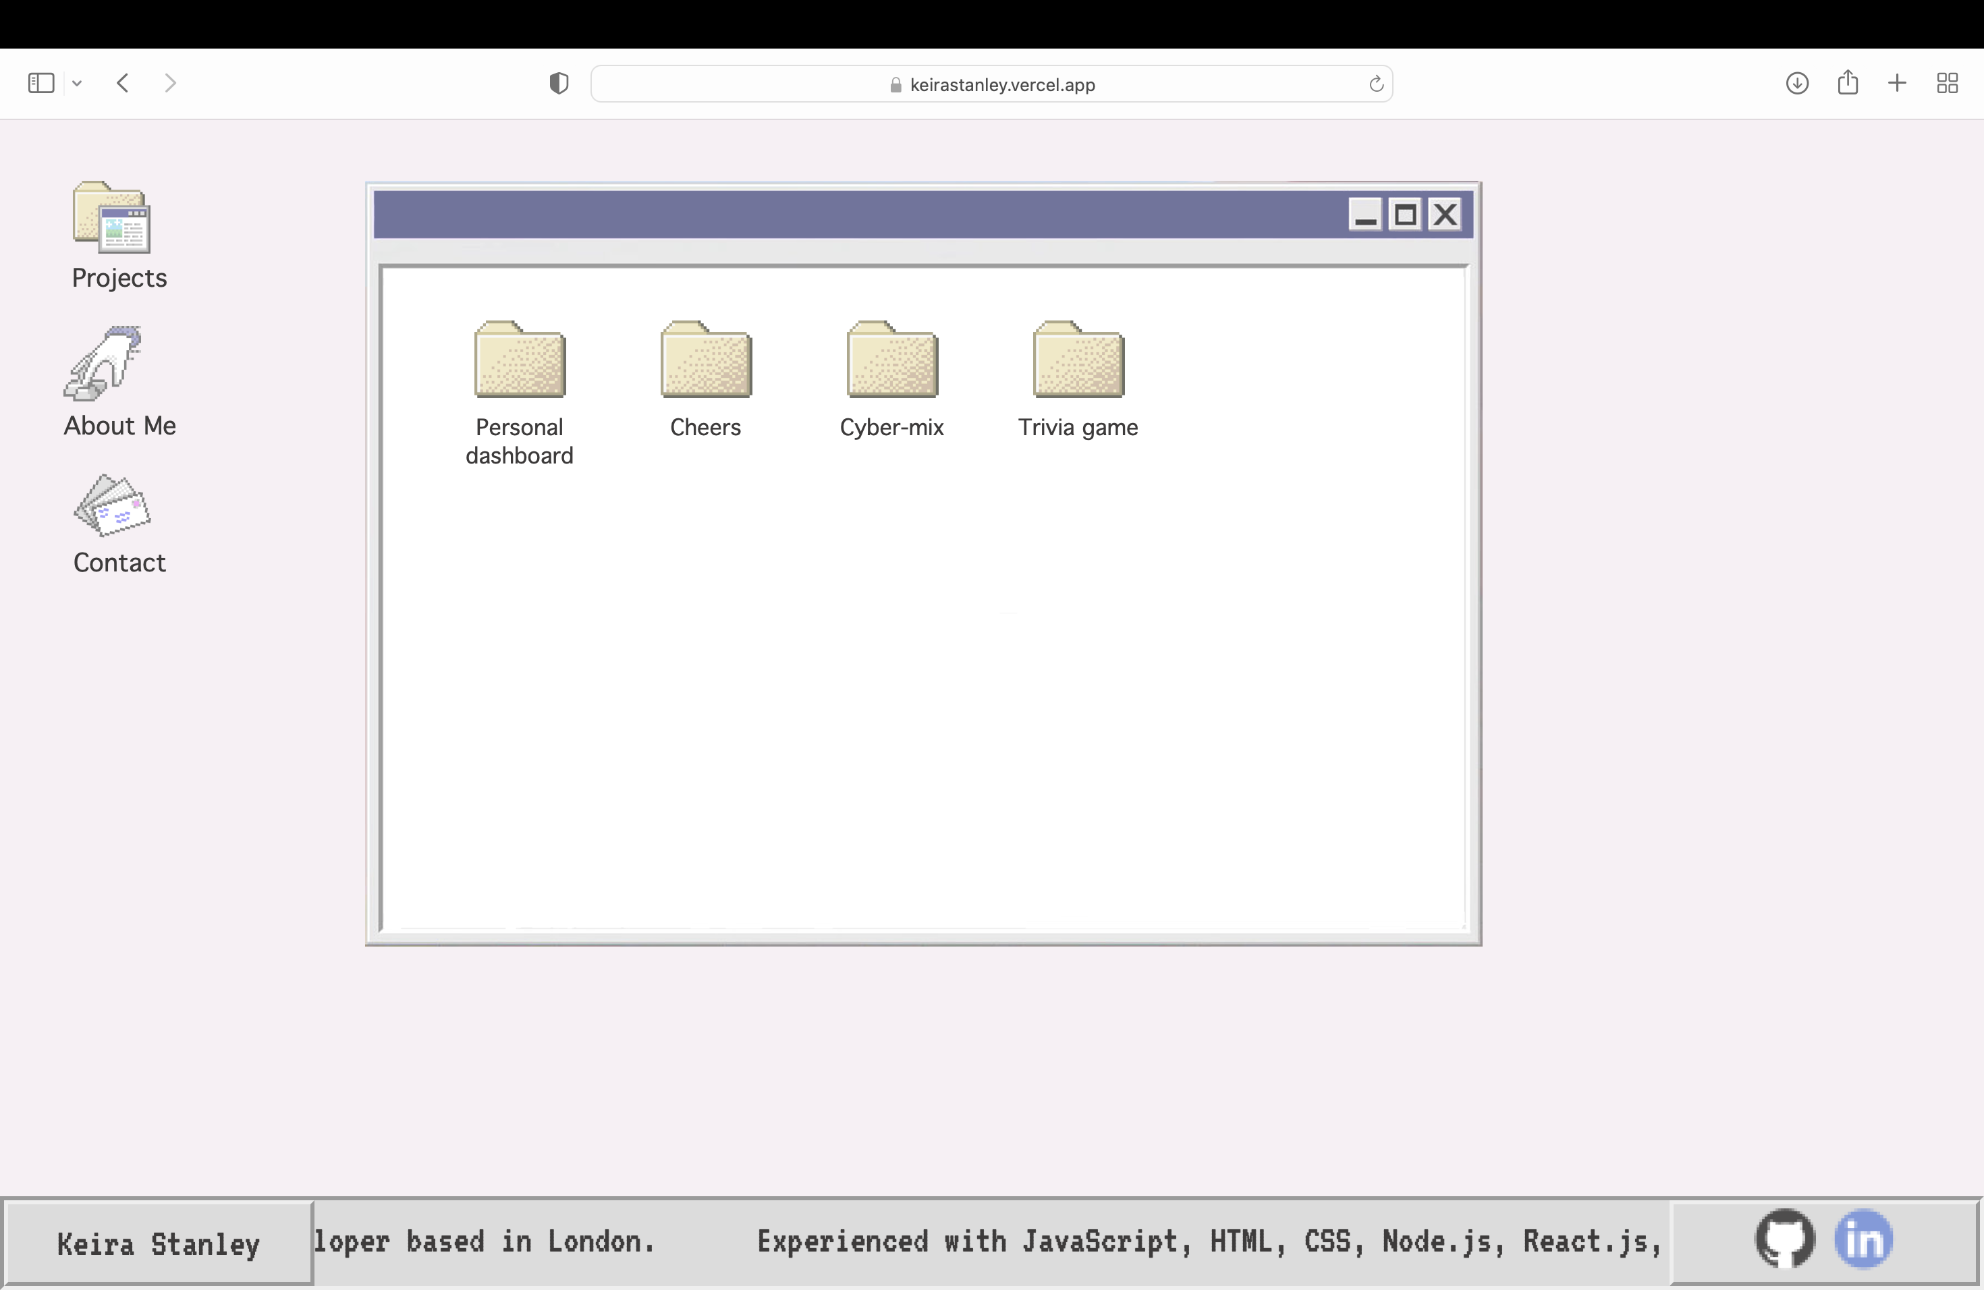Go back to previous page
The width and height of the screenshot is (1984, 1290).
click(123, 84)
